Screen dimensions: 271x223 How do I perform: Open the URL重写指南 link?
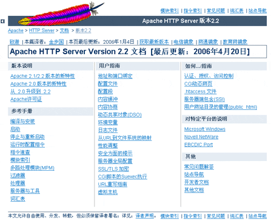coord(113,184)
